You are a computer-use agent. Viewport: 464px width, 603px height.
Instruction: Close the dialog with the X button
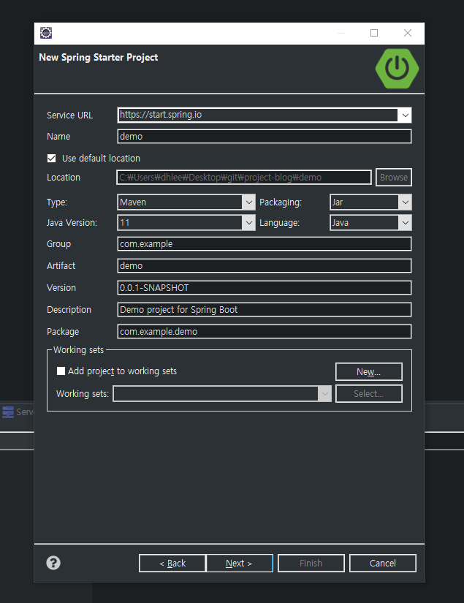[x=408, y=33]
